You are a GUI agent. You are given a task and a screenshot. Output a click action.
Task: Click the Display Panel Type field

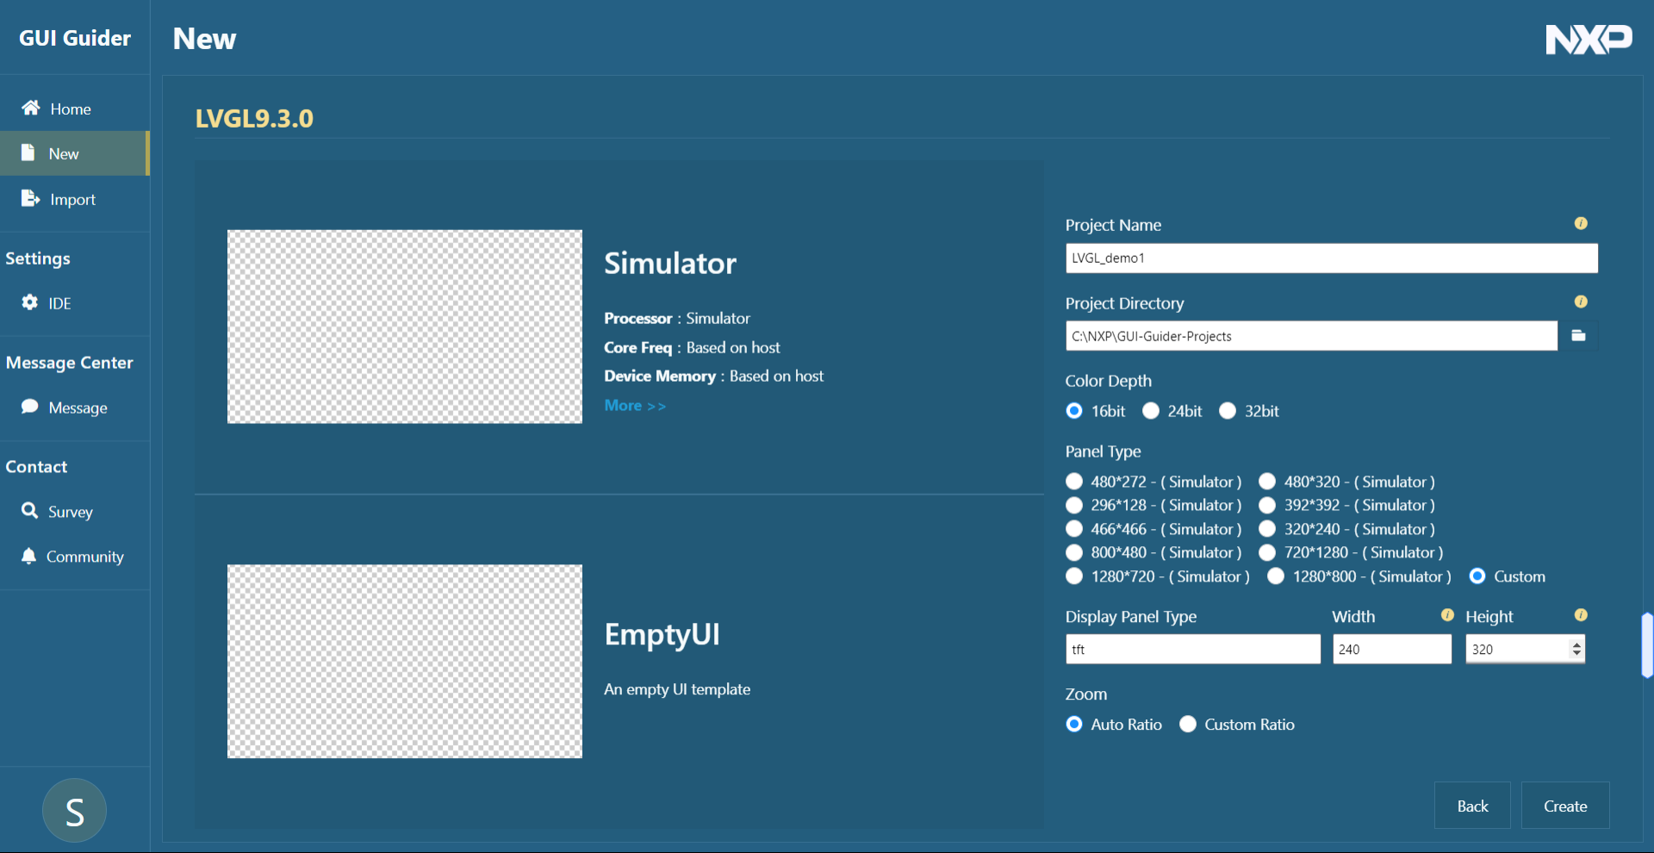(1193, 649)
